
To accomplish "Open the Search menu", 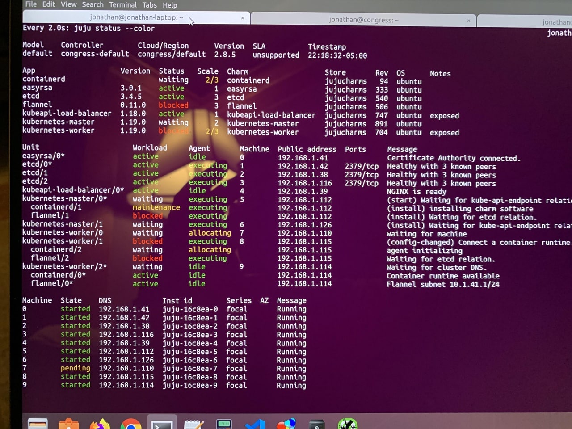I will click(x=93, y=4).
